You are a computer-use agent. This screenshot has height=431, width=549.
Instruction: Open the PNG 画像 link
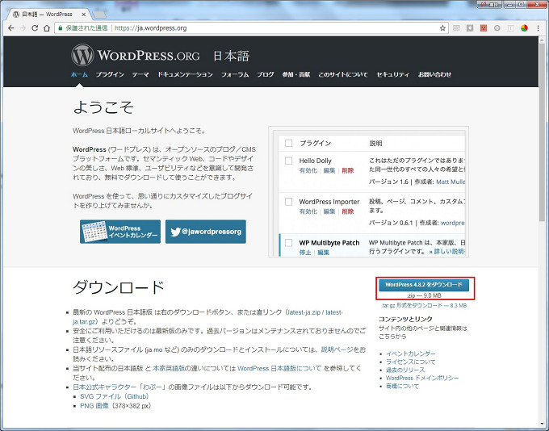[94, 406]
